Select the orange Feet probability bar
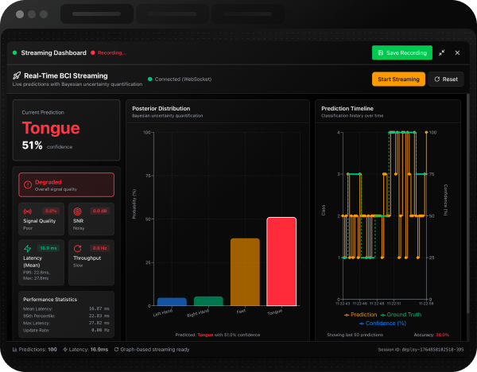This screenshot has height=372, width=477. [245, 271]
